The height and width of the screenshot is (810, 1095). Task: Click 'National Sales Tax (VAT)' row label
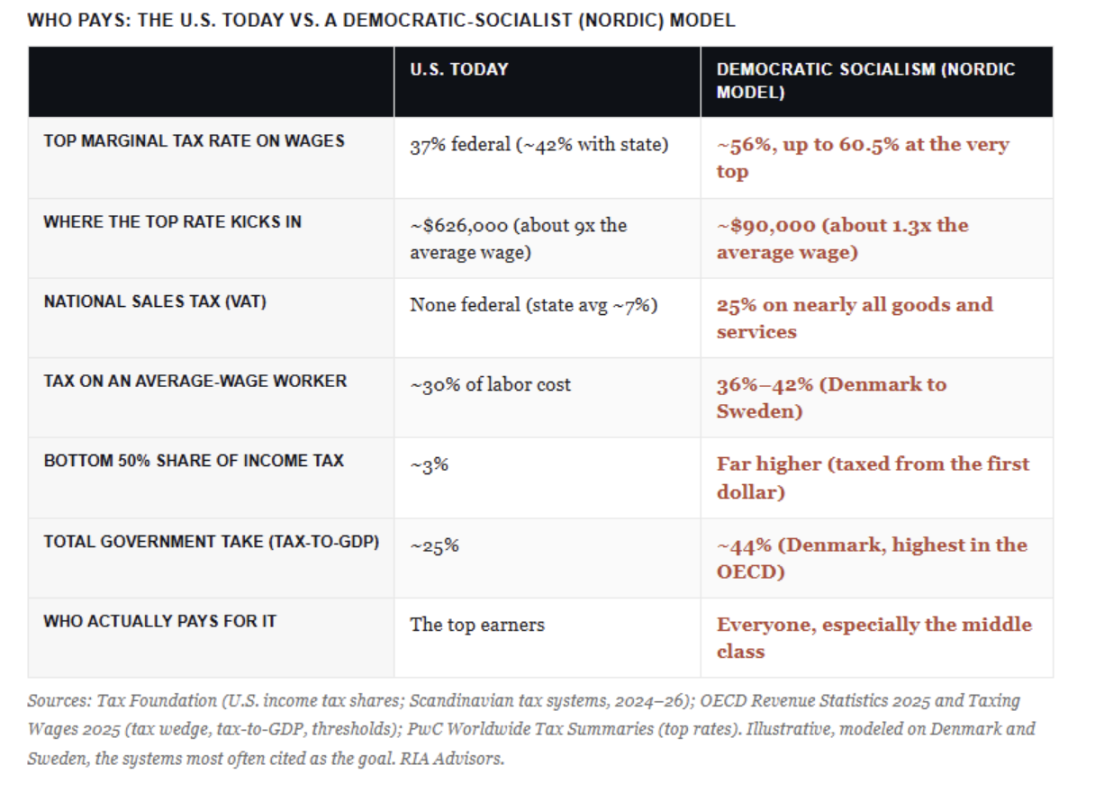pos(155,301)
